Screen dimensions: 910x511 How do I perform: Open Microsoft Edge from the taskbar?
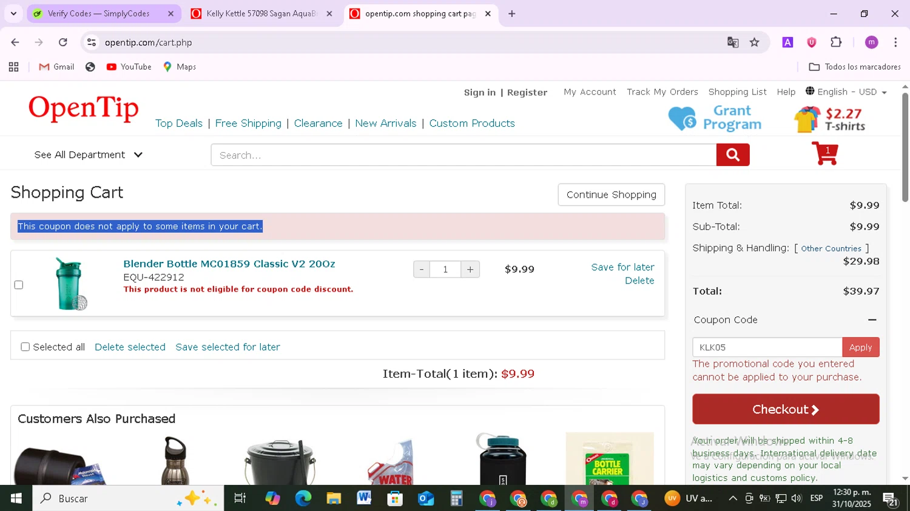tap(303, 498)
